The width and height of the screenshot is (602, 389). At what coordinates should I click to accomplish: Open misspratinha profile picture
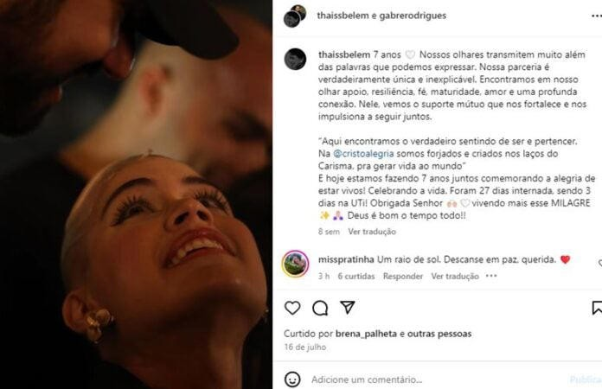(x=295, y=264)
